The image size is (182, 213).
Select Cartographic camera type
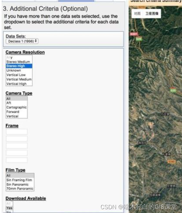[x=16, y=107]
